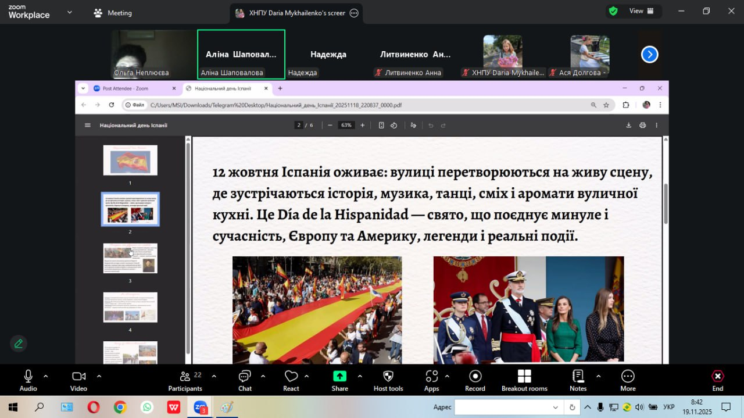Expand the Audio options chevron
Viewport: 744px width, 418px height.
[46, 376]
